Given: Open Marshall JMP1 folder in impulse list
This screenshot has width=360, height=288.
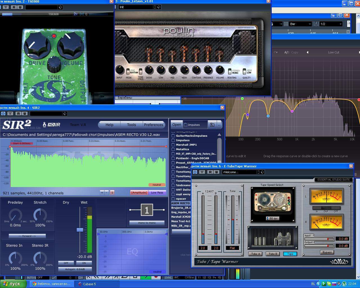Looking at the screenshot, I should [186, 145].
